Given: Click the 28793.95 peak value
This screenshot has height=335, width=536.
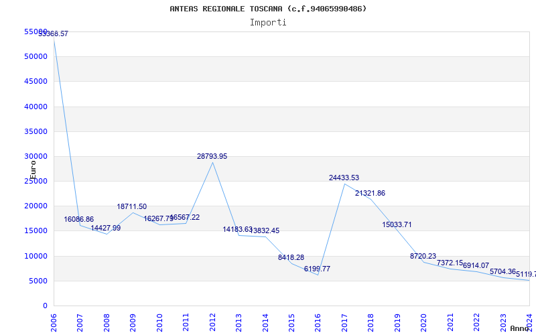Looking at the screenshot, I should pos(212,156).
